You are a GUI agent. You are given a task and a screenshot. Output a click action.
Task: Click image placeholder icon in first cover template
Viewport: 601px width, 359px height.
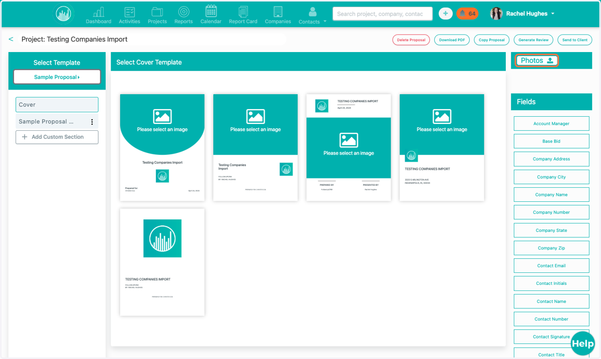162,117
